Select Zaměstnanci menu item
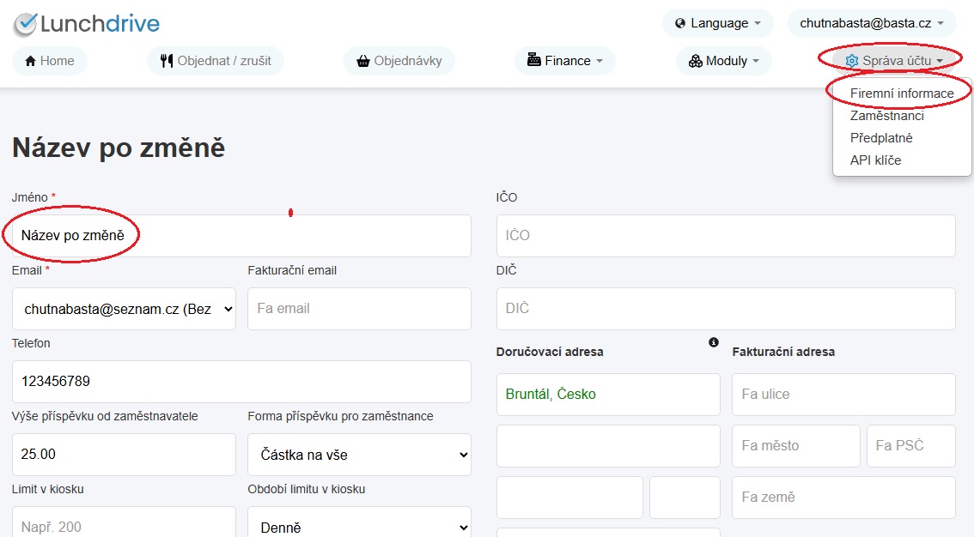This screenshot has width=974, height=537. [x=901, y=115]
